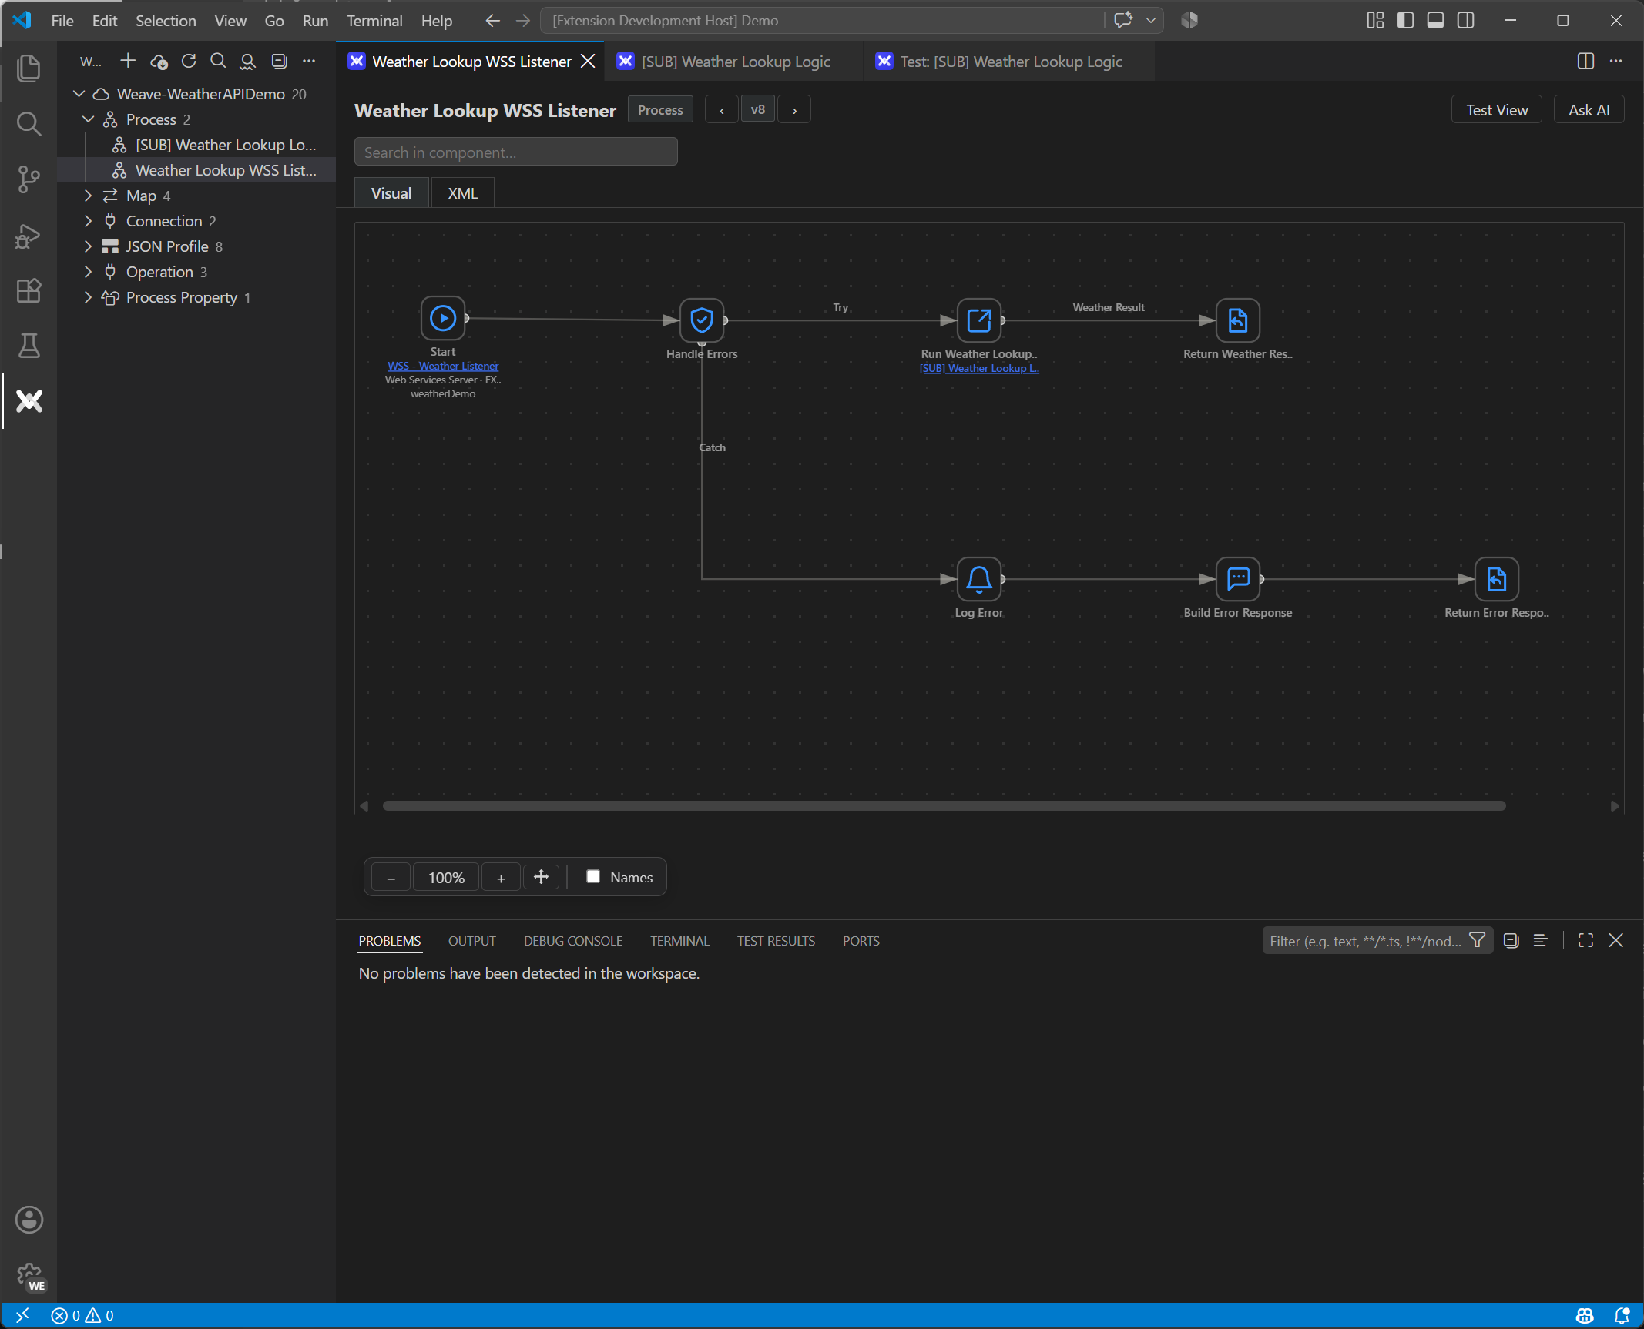This screenshot has width=1644, height=1329.
Task: Toggle maximize panel size
Action: point(1585,940)
